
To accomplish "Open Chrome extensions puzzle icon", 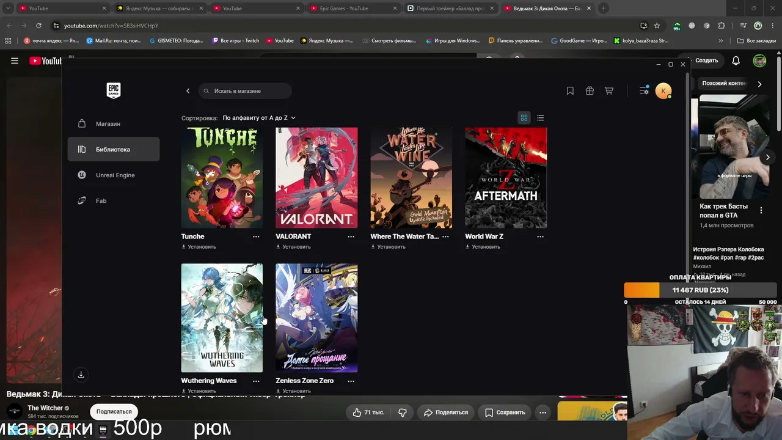I will click(x=722, y=26).
